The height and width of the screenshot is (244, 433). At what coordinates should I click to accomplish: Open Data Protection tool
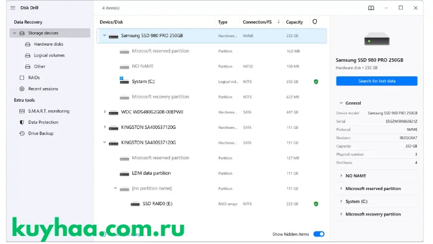(43, 122)
